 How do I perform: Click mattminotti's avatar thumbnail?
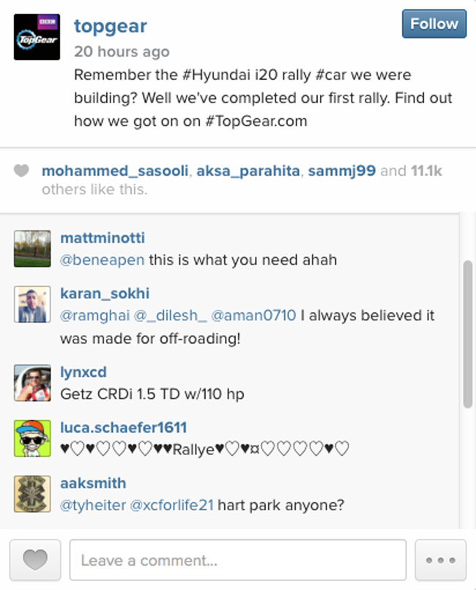click(x=32, y=249)
